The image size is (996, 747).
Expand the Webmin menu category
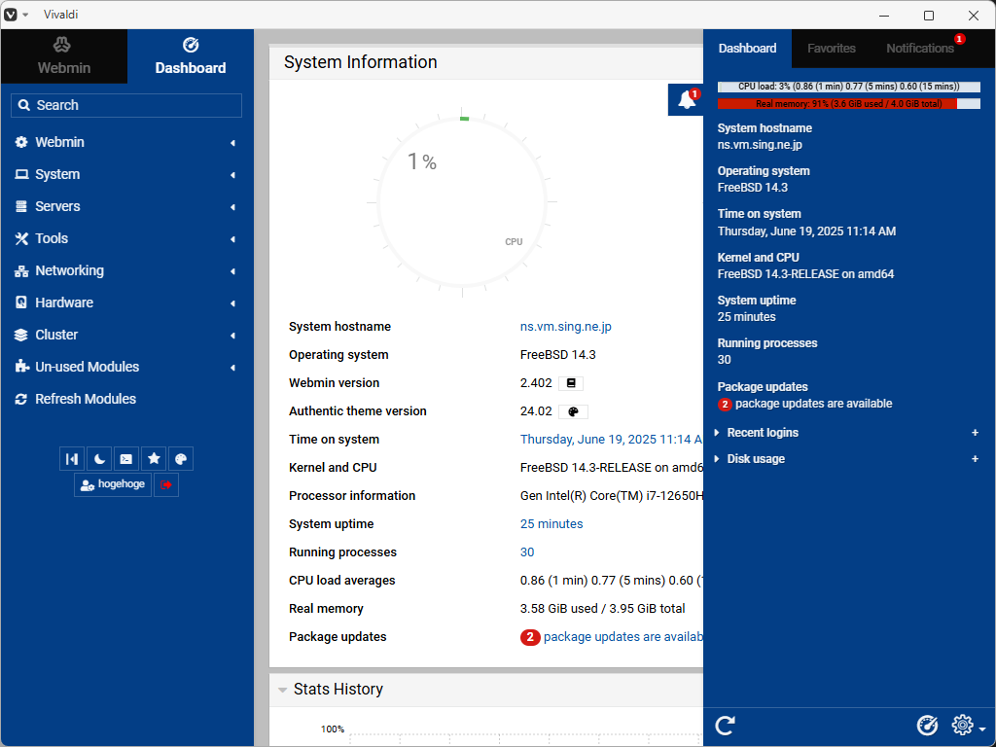(126, 142)
